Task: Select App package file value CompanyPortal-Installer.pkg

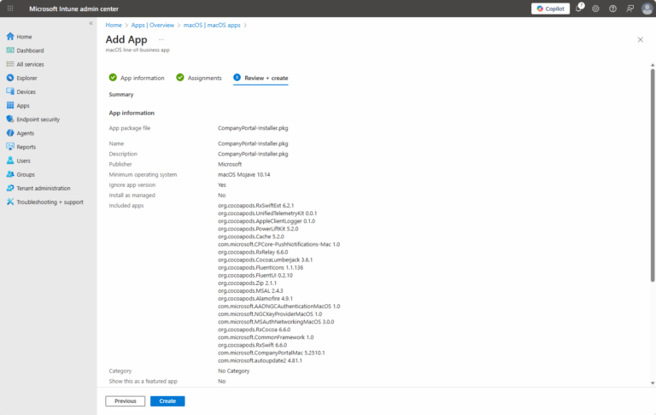Action: point(253,128)
